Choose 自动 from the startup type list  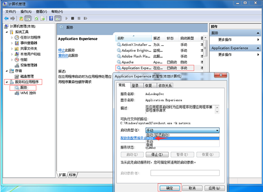coord(182,138)
